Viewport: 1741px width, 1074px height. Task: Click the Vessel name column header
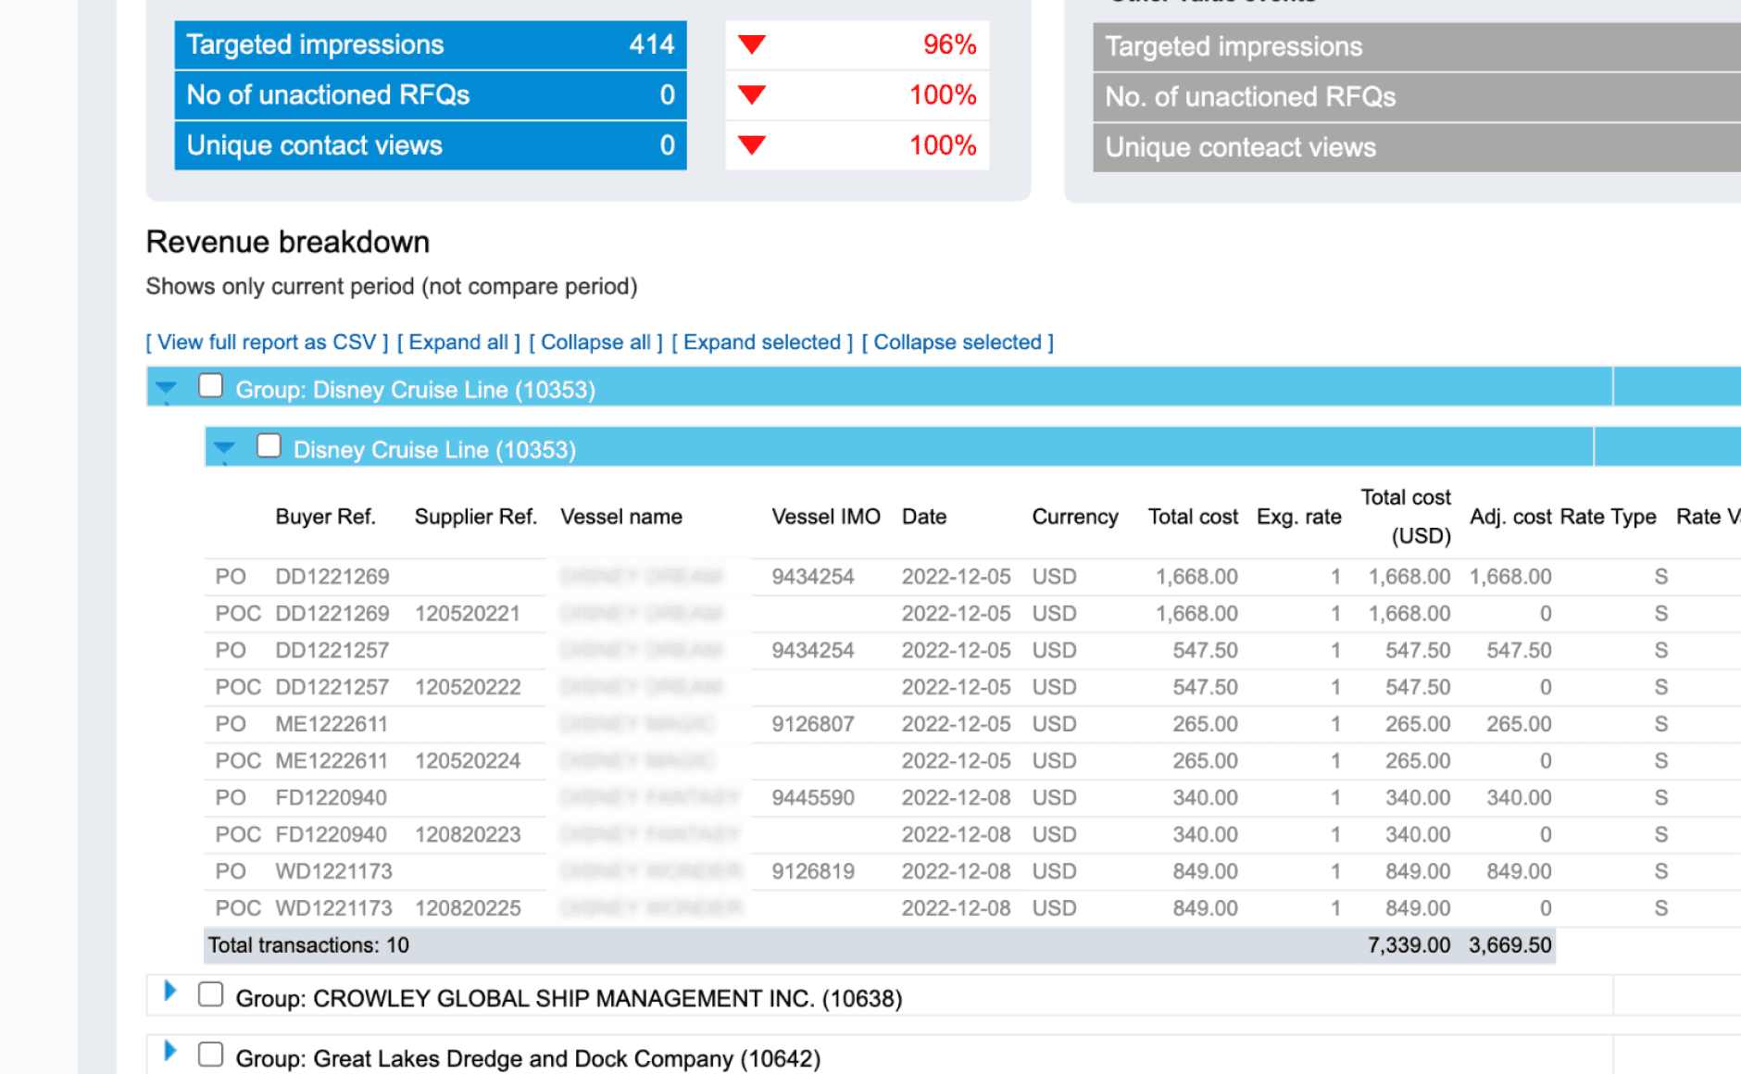pos(621,517)
